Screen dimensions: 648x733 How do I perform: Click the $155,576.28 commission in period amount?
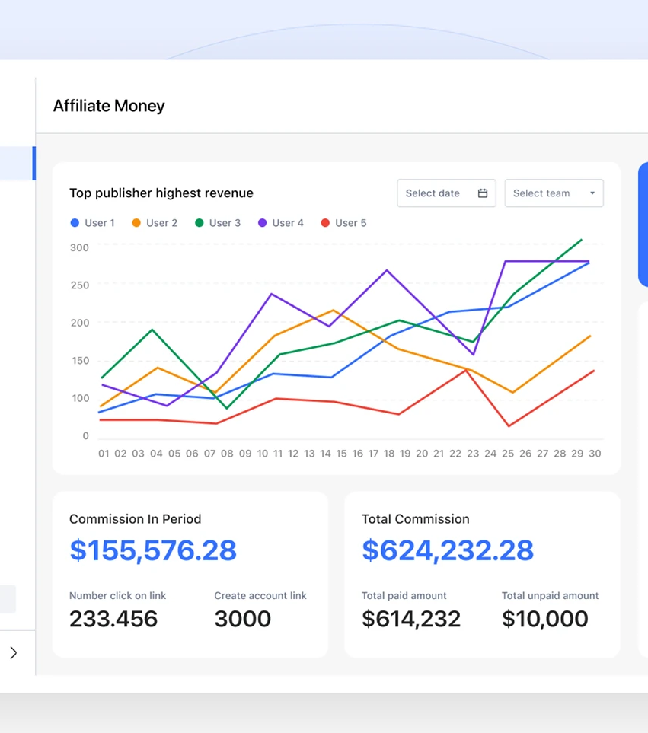[x=153, y=550]
